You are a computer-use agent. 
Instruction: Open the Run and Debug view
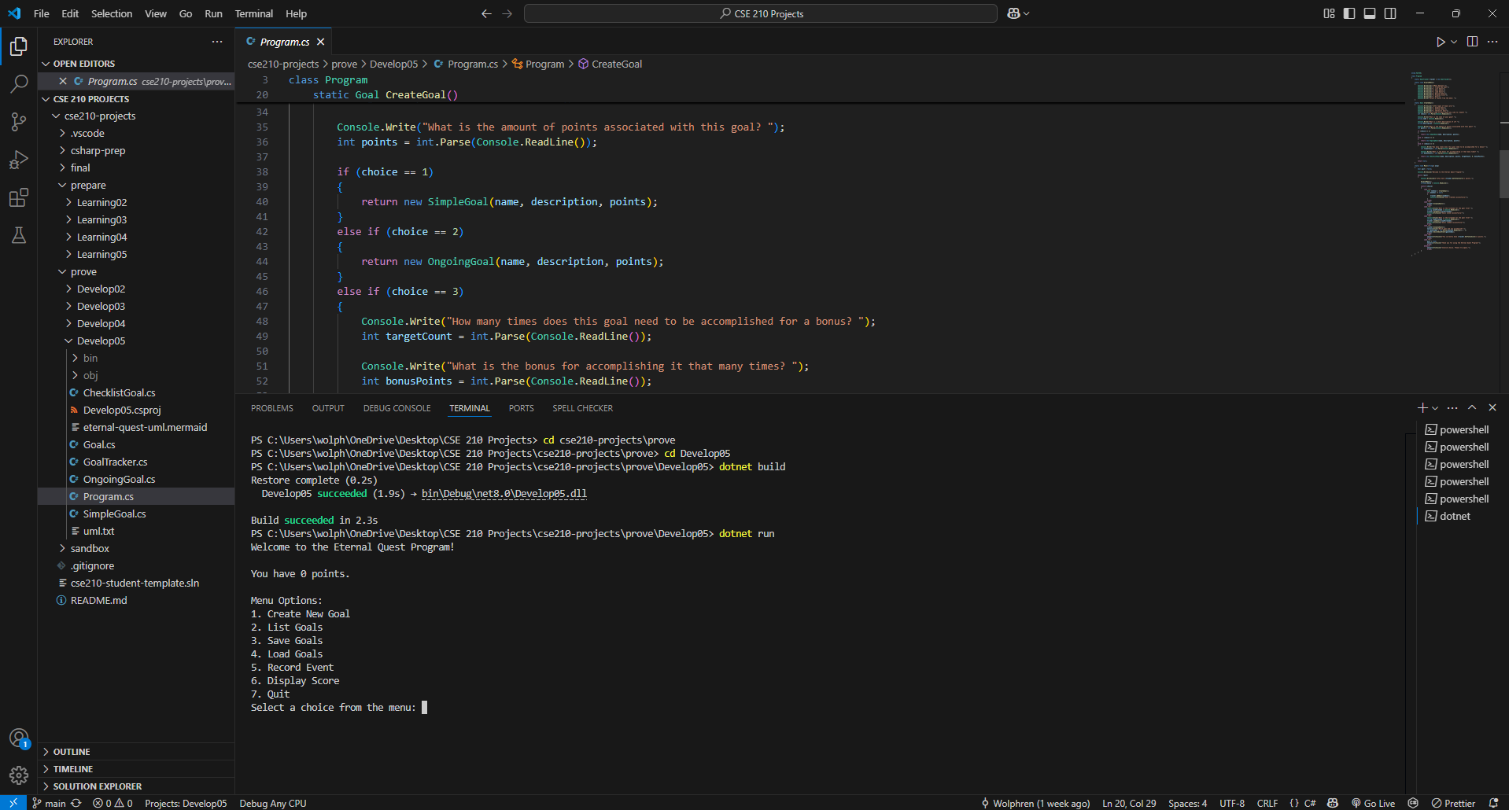[x=19, y=160]
